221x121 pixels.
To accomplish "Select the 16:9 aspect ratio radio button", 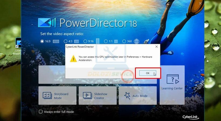I will pyautogui.click(x=42, y=41).
